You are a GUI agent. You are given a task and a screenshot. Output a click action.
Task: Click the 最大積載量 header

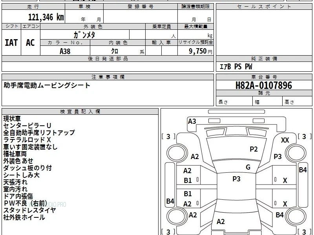195,26
